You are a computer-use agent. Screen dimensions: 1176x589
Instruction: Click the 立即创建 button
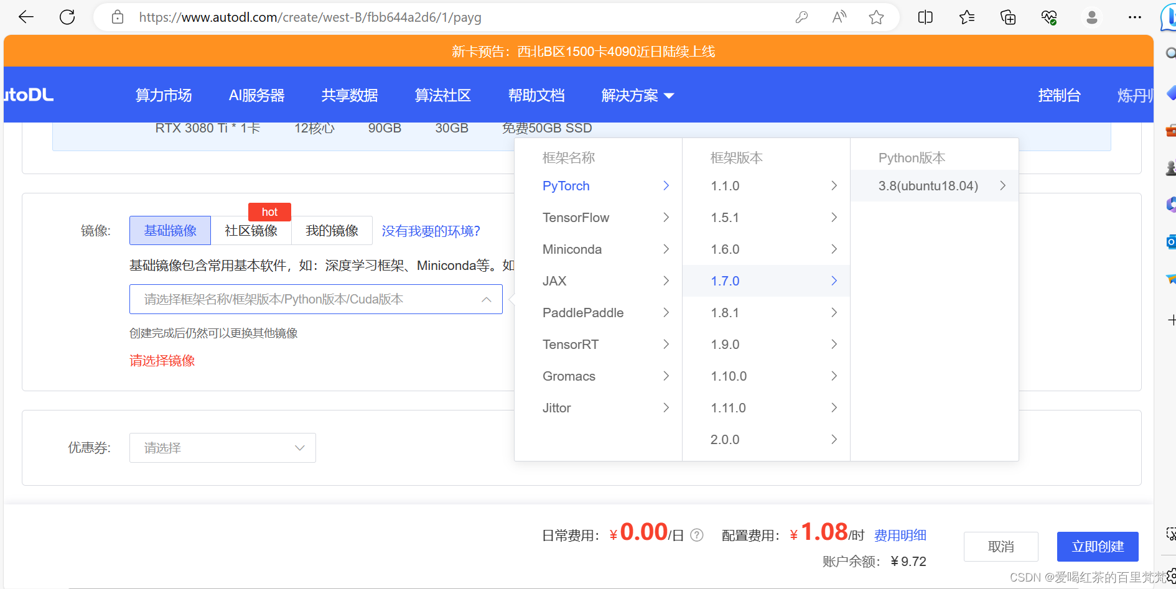click(x=1098, y=547)
